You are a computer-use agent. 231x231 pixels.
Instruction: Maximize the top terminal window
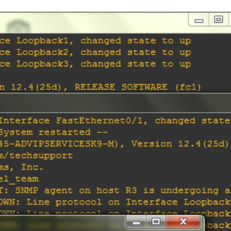pyautogui.click(x=219, y=19)
